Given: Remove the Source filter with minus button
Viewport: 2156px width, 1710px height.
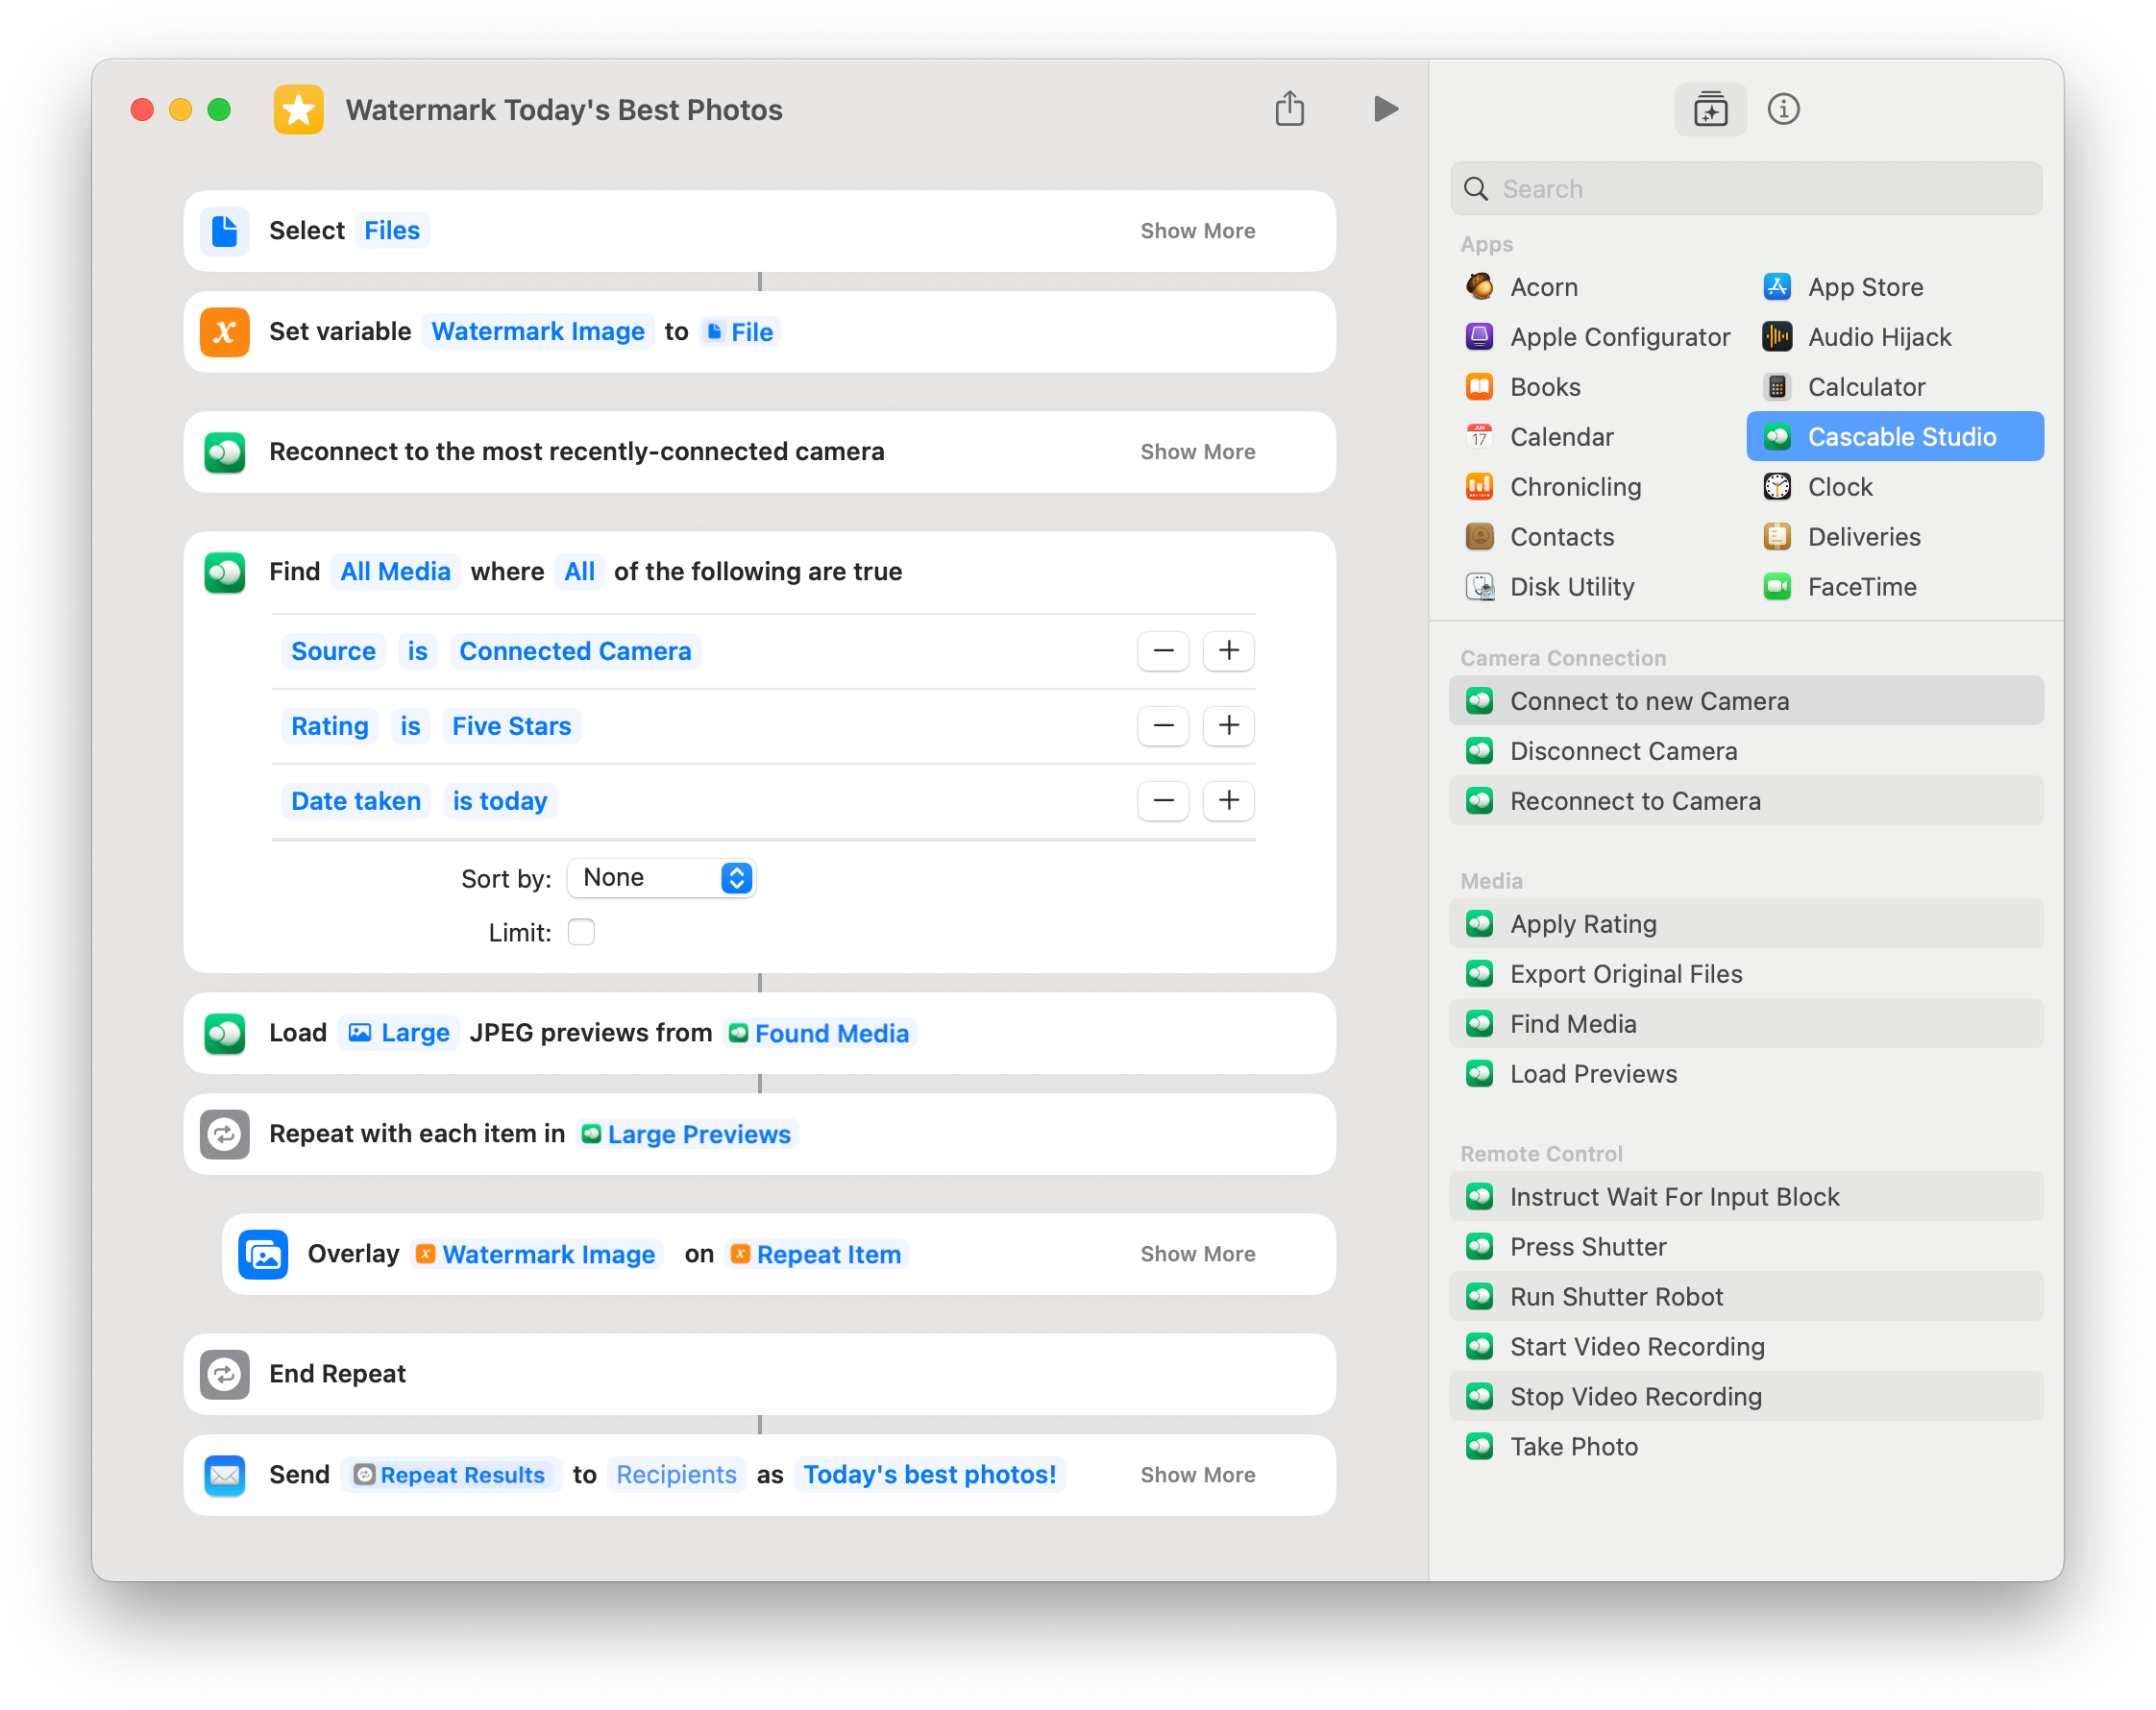Looking at the screenshot, I should pyautogui.click(x=1163, y=651).
